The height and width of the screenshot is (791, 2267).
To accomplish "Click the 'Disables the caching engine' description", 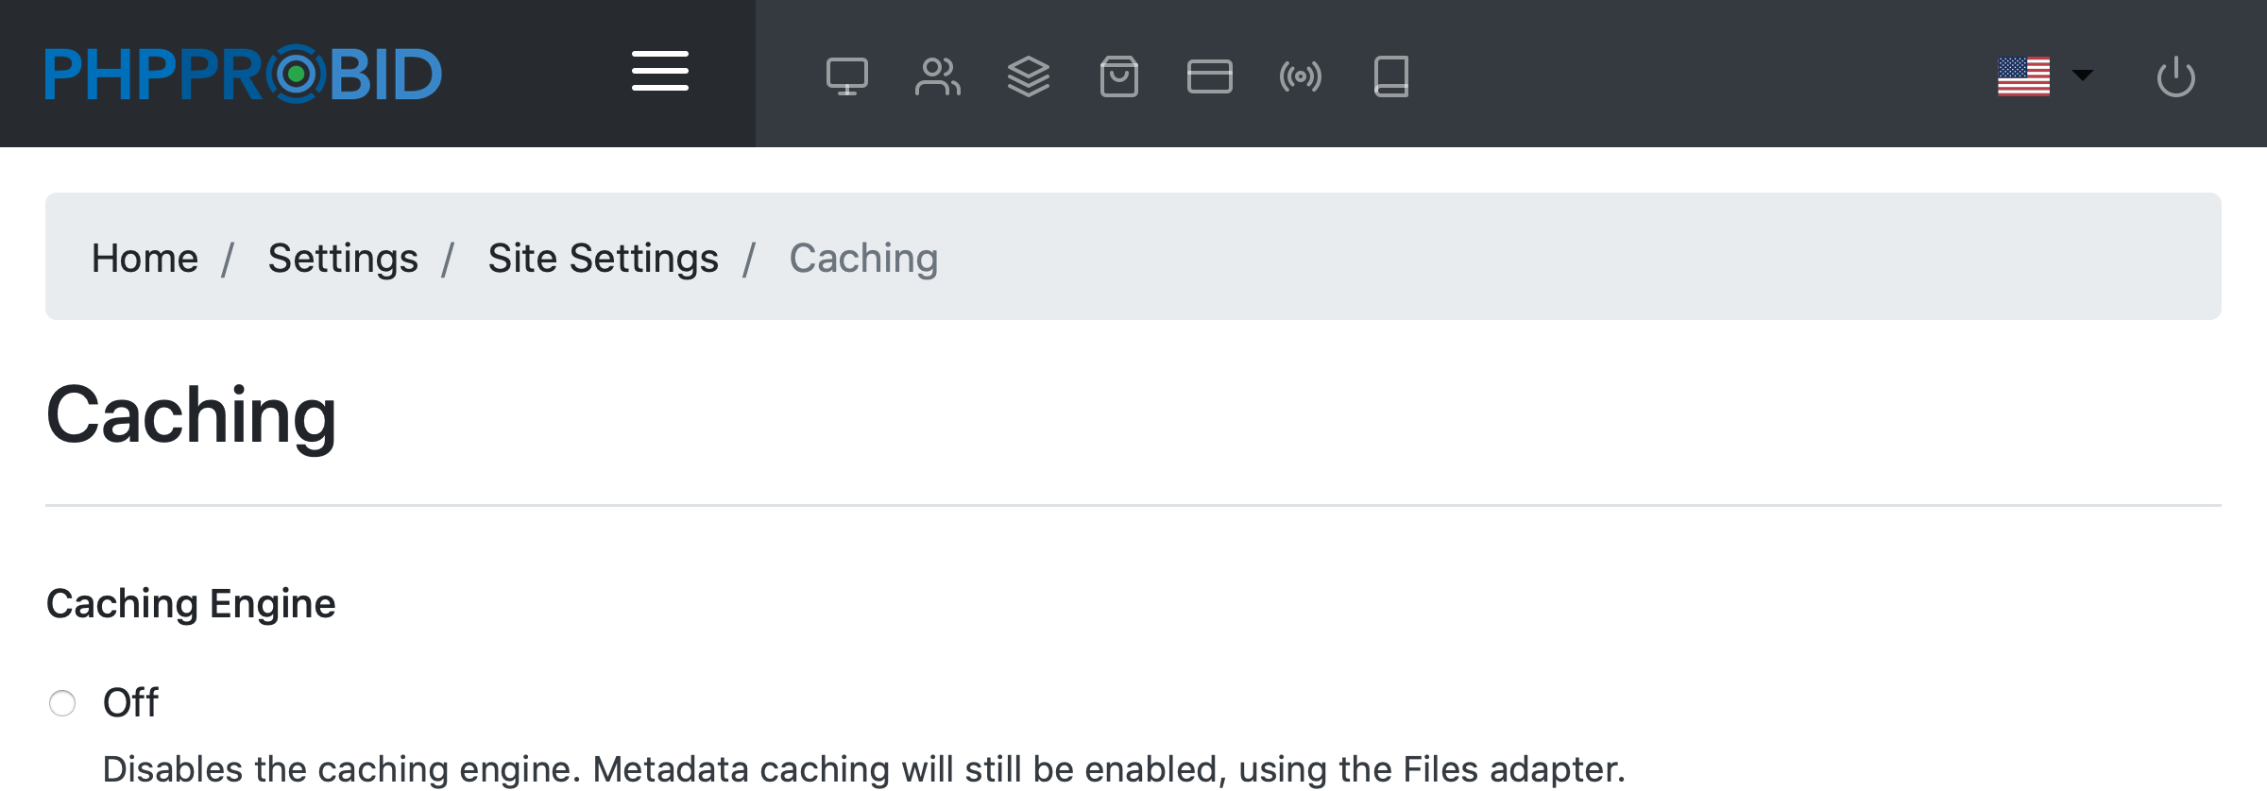I will click(x=863, y=769).
